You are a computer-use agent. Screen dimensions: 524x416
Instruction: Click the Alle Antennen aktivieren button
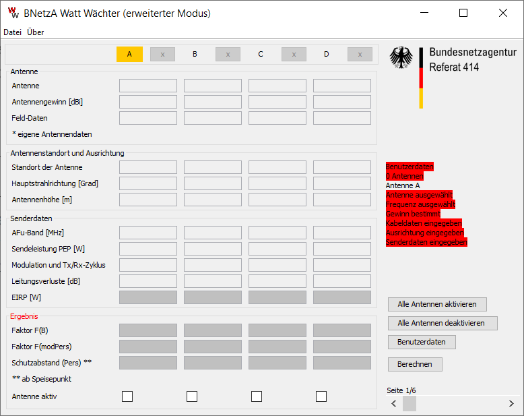437,304
